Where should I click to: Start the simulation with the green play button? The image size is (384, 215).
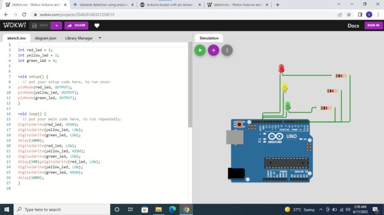click(200, 50)
